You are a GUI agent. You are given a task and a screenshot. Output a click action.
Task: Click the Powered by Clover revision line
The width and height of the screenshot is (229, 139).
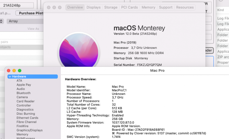tap(159, 133)
